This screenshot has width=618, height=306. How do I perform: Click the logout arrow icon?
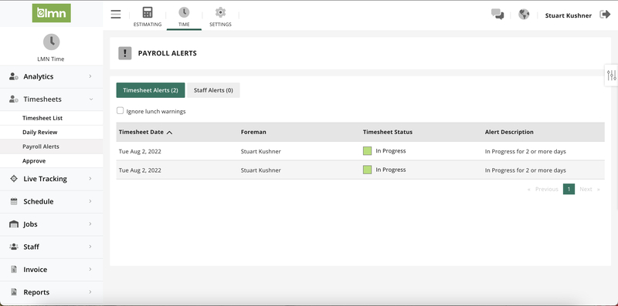pyautogui.click(x=605, y=15)
